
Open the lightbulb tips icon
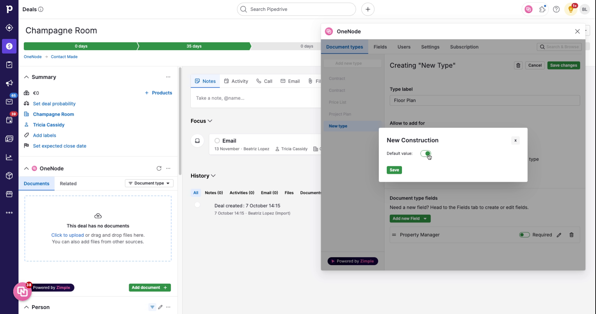(x=571, y=9)
